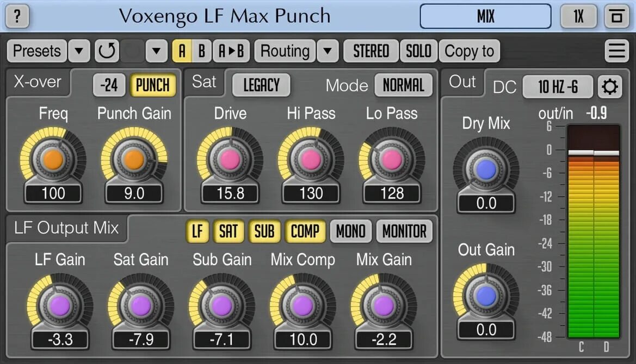Click the Out Gain knob
The height and width of the screenshot is (364, 636).
(x=486, y=296)
